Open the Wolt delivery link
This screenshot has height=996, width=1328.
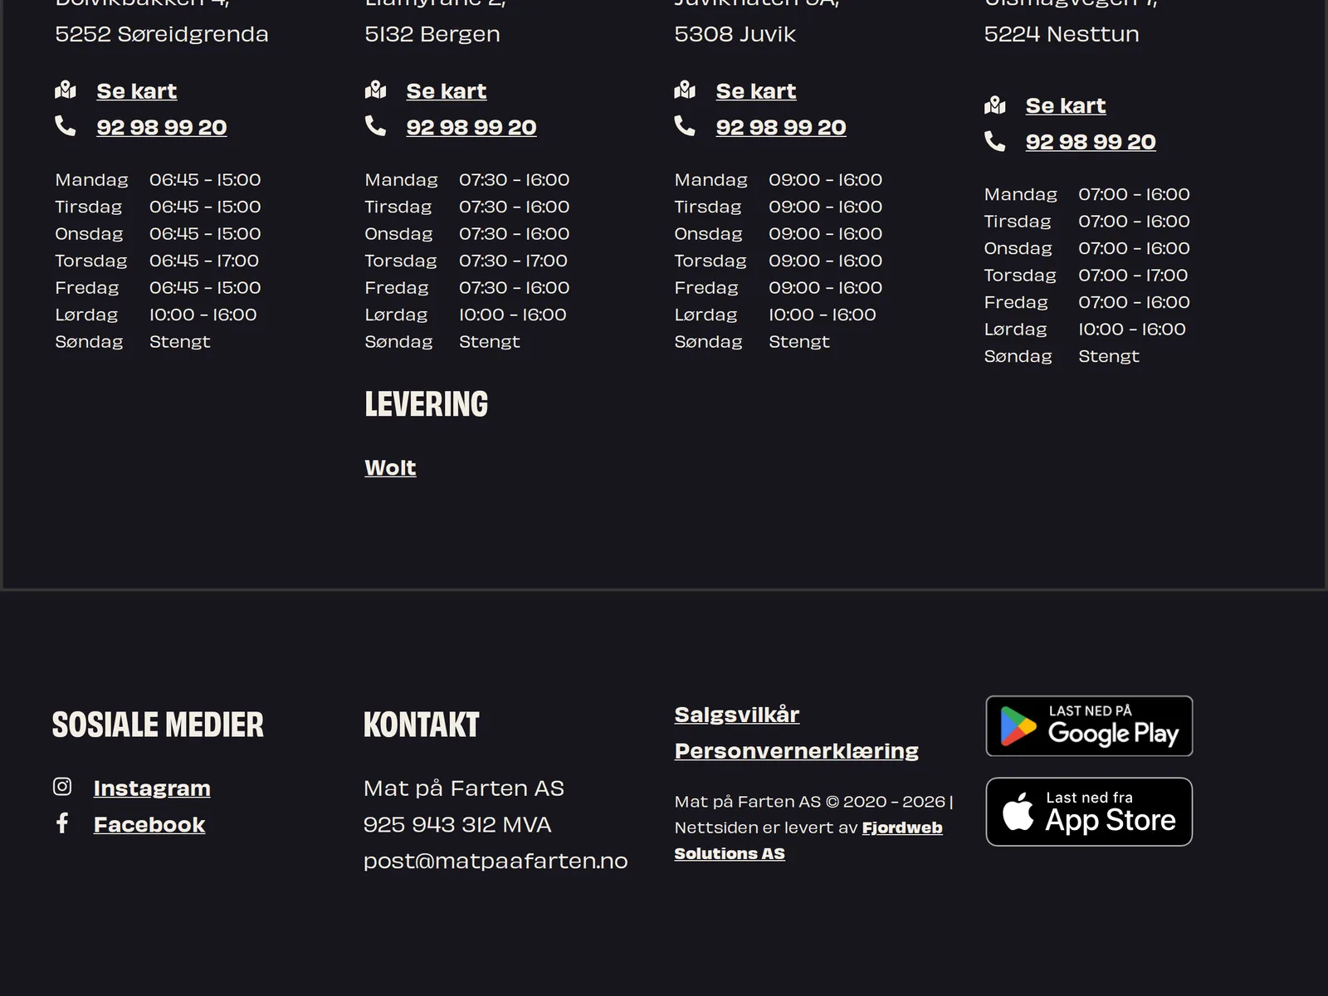390,468
